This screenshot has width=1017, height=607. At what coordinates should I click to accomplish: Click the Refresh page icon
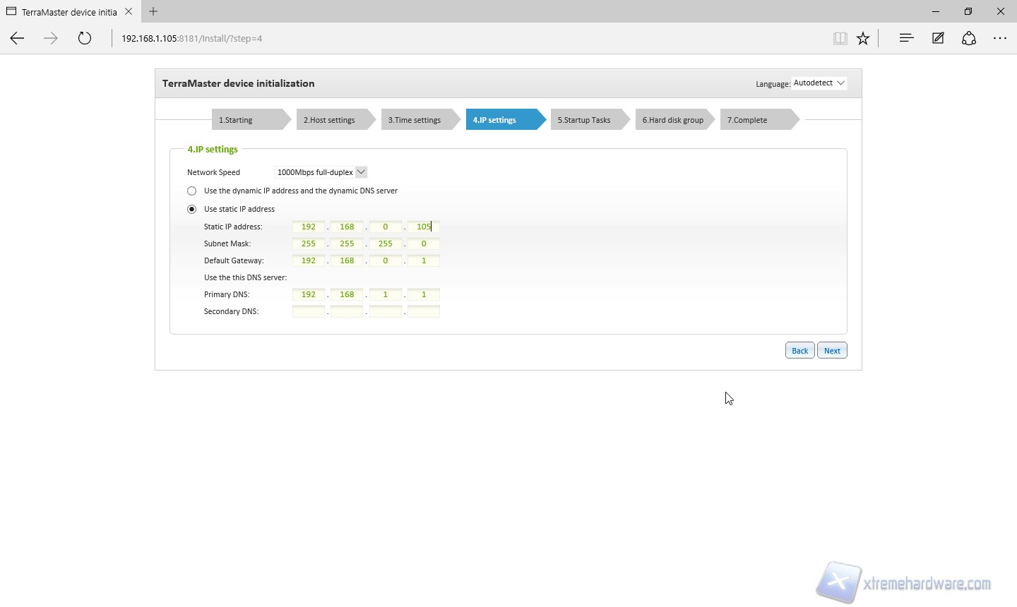click(x=85, y=39)
